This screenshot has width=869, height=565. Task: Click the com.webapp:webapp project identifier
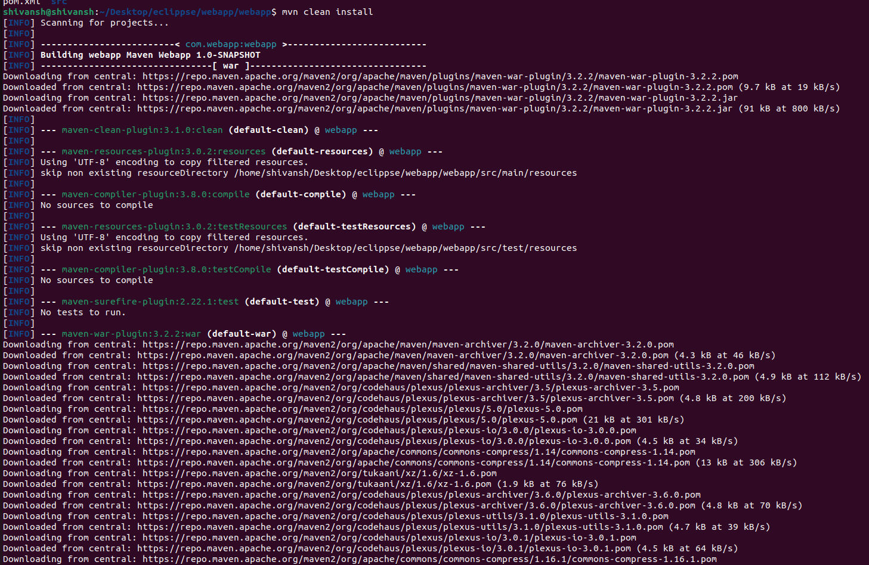click(x=231, y=44)
